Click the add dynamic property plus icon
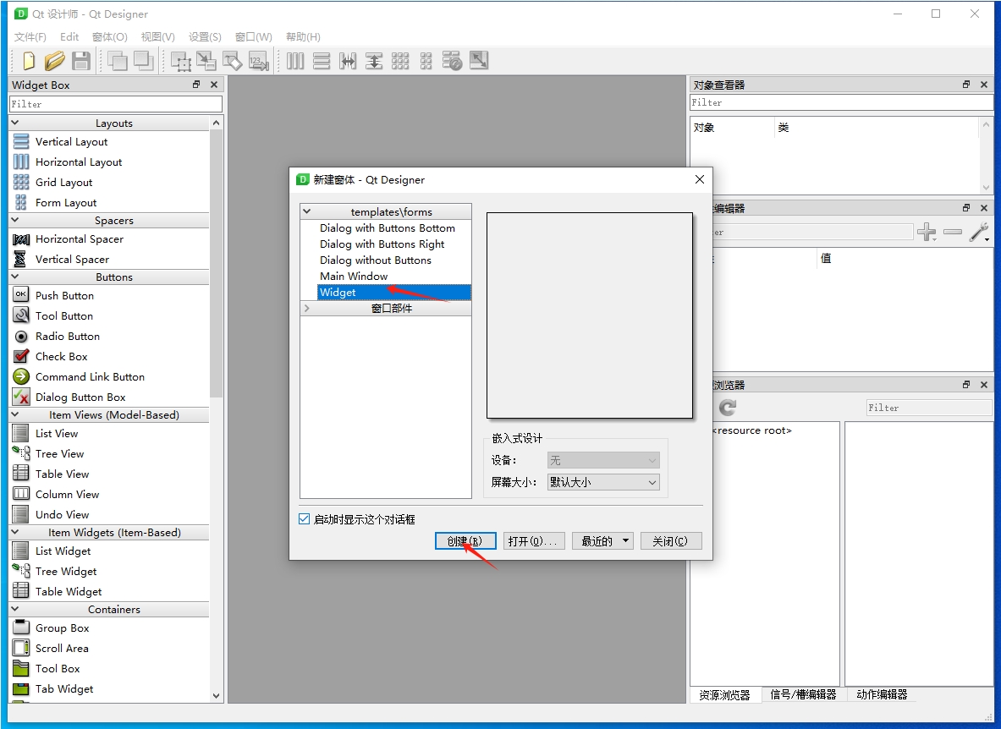Viewport: 1001px width, 729px height. (927, 233)
